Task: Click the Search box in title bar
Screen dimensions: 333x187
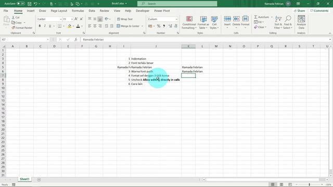Action: point(177,4)
